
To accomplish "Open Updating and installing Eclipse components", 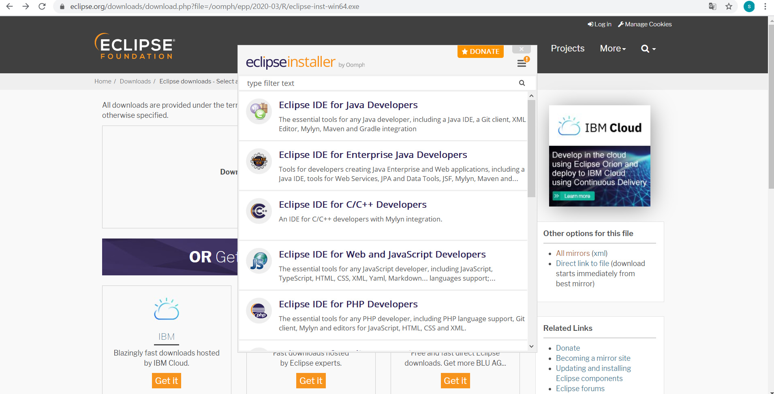I will 593,373.
